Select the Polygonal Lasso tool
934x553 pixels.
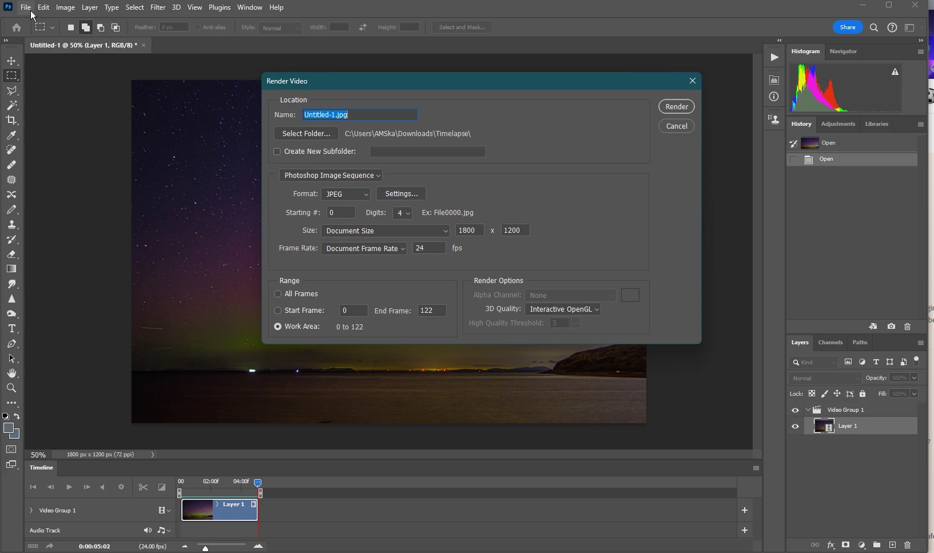pos(11,90)
